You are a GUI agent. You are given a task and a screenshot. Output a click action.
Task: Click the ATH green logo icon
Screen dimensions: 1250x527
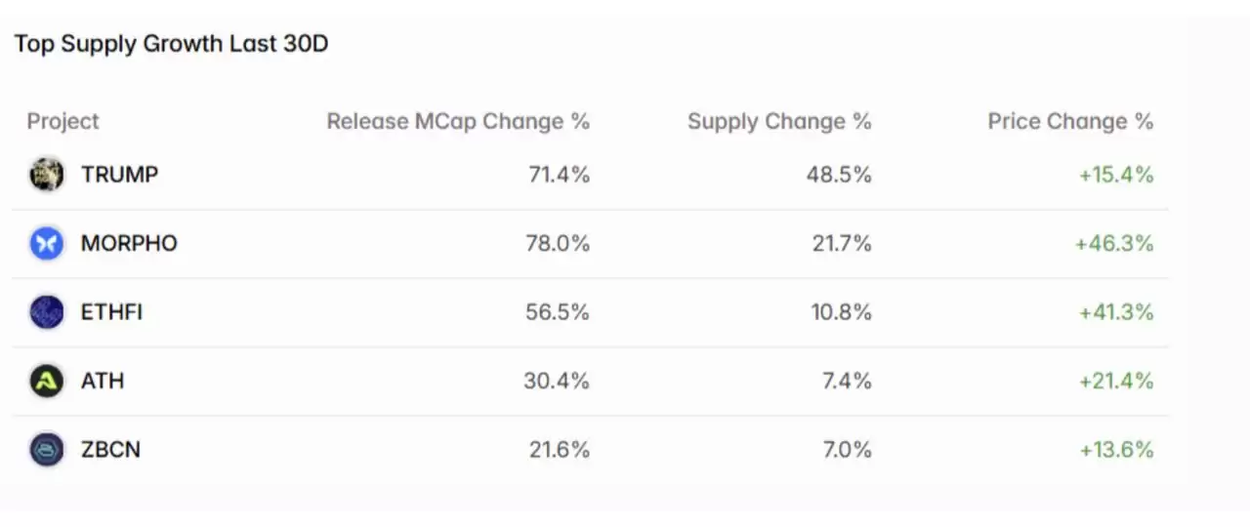point(46,381)
